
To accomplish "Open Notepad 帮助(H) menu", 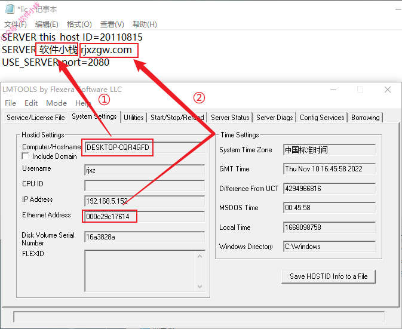I will click(x=145, y=24).
